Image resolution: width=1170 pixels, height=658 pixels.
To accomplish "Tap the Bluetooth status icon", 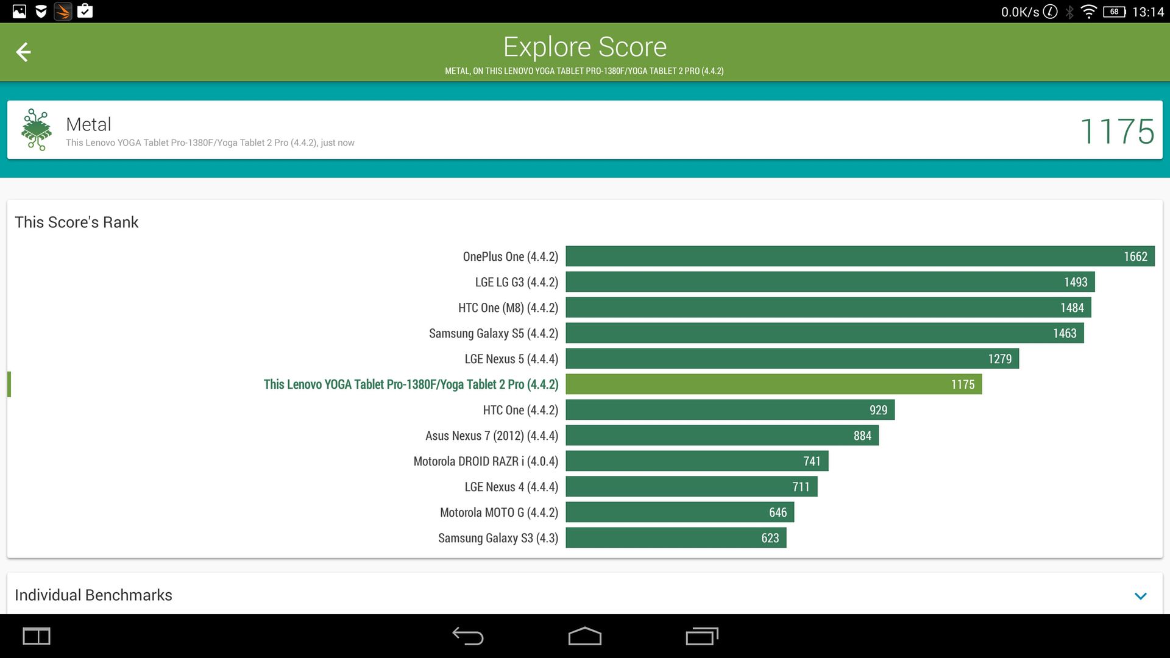I will 1069,12.
